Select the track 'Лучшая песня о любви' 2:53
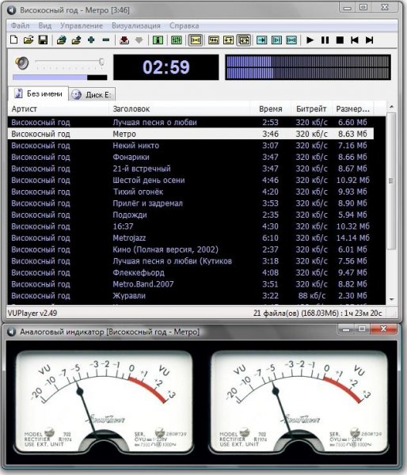 click(x=191, y=123)
